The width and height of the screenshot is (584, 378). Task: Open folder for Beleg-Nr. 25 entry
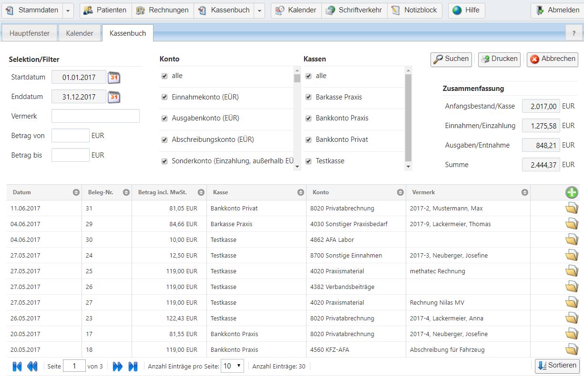(572, 271)
